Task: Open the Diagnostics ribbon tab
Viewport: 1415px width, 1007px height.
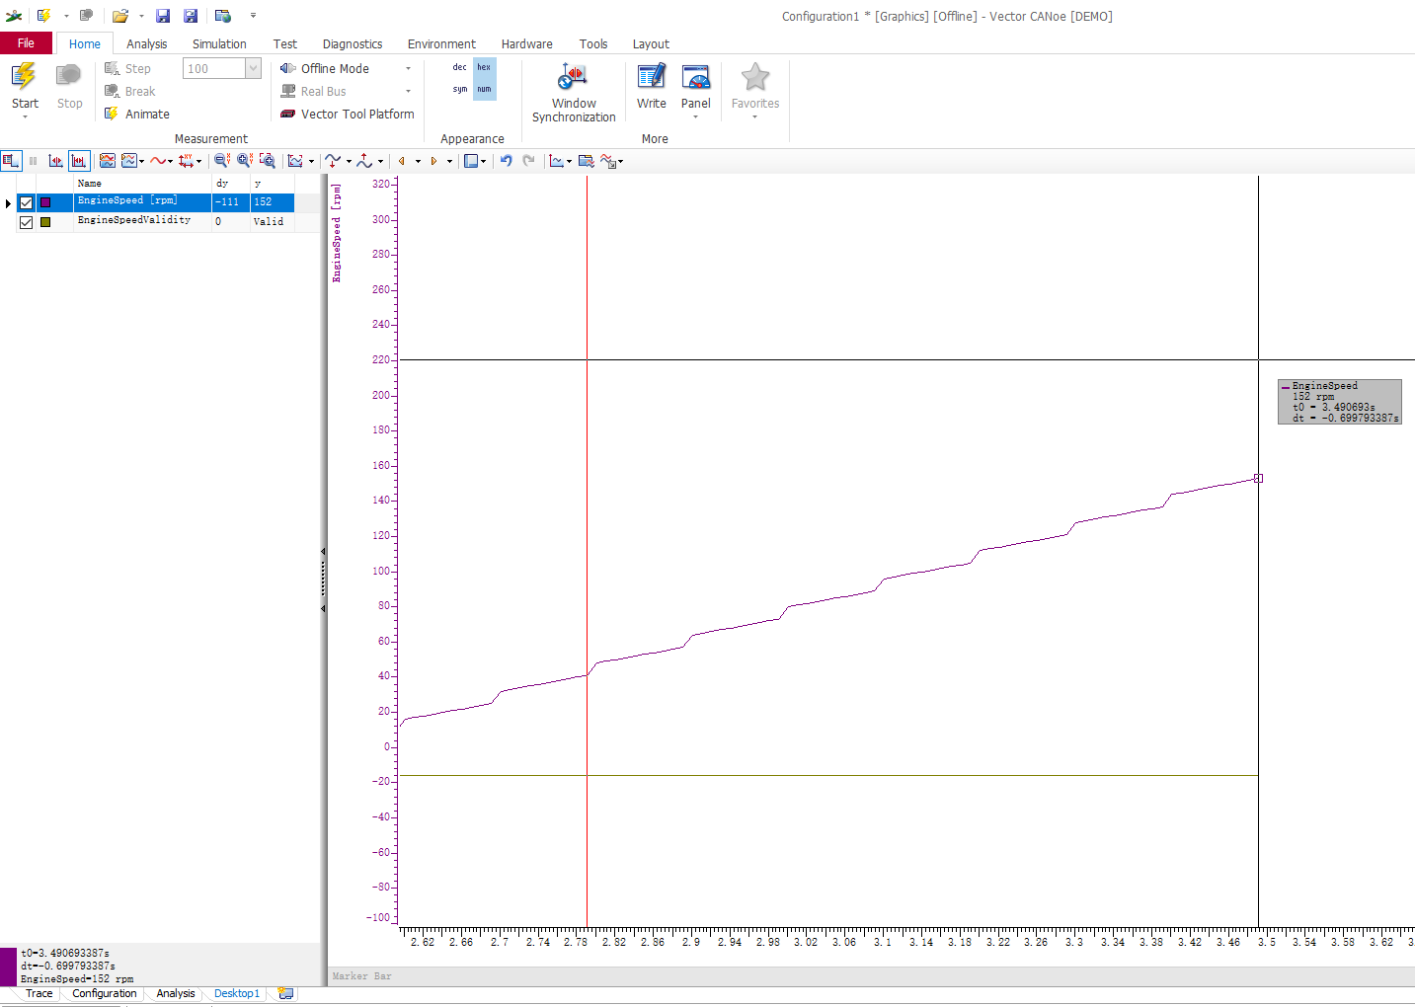Action: click(353, 44)
